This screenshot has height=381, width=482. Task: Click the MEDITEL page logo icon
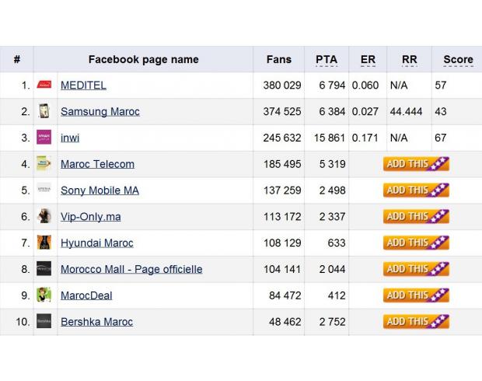coord(44,85)
